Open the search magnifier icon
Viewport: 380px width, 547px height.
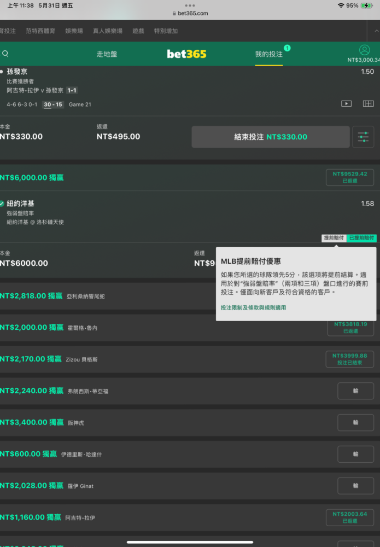(5, 54)
